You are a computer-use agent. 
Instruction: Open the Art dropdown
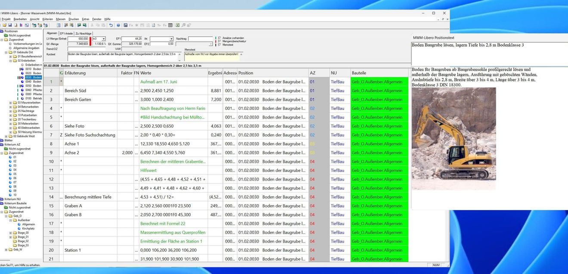(171, 39)
